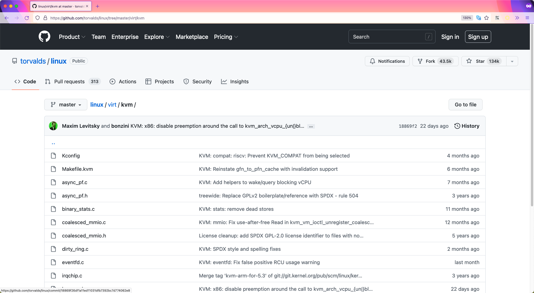Open History clock icon link
The height and width of the screenshot is (293, 534).
pos(457,126)
